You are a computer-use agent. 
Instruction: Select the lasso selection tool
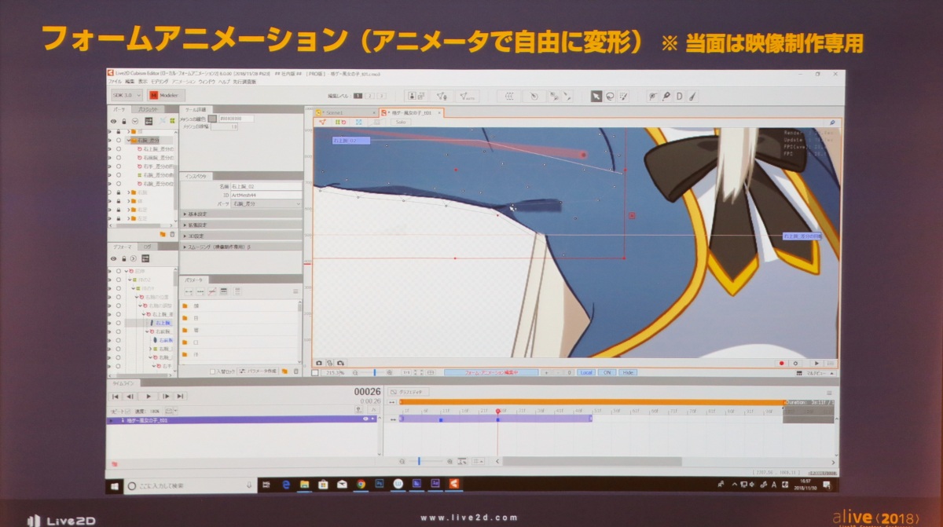(x=609, y=96)
